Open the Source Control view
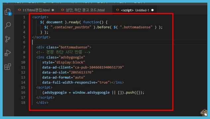 (x=8, y=39)
